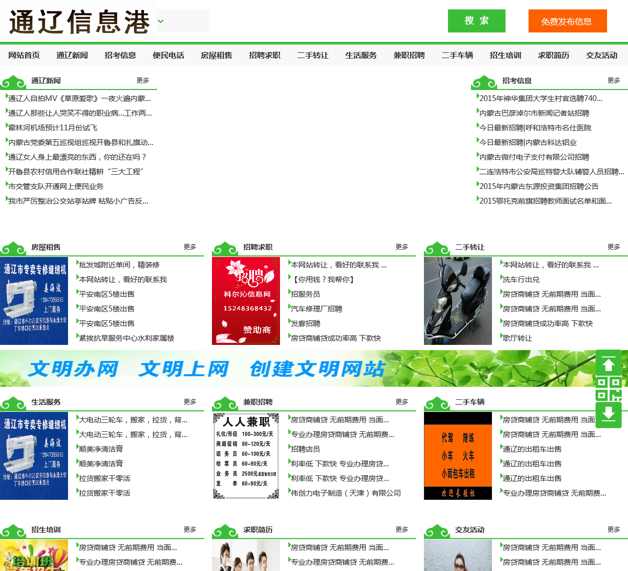
Task: Click the scroll-to-bottom arrow icon
Action: tap(609, 415)
